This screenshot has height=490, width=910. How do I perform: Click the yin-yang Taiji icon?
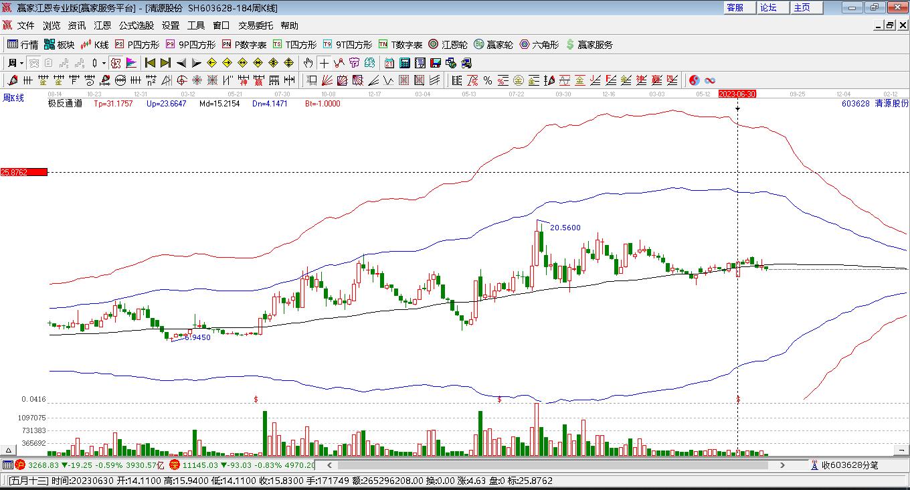tap(694, 80)
